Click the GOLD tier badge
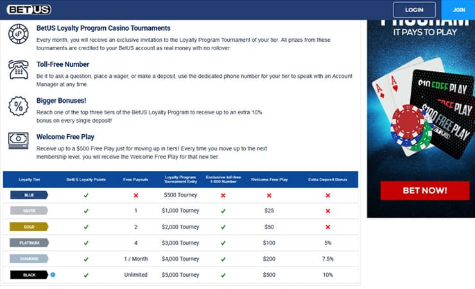 (29, 227)
